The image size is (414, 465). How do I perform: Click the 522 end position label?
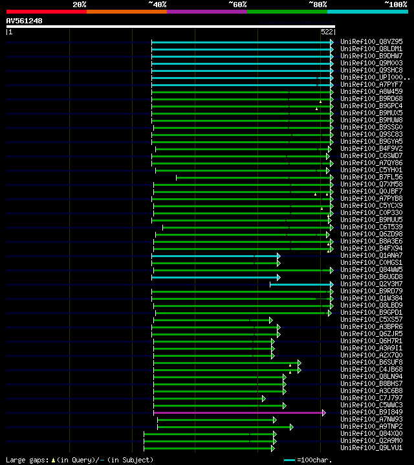coord(327,32)
